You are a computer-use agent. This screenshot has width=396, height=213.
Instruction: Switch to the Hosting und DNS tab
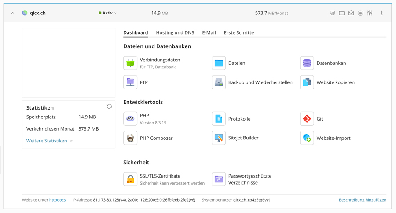[175, 33]
